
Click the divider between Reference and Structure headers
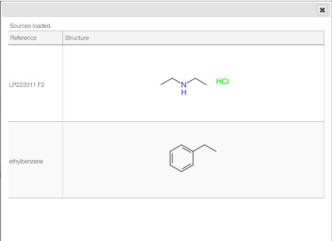point(63,38)
